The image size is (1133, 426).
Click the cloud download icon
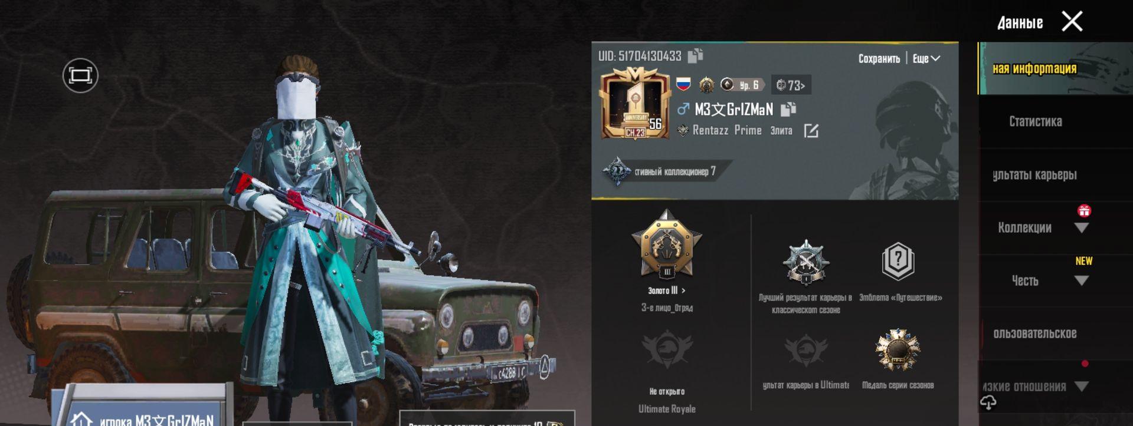pyautogui.click(x=988, y=402)
